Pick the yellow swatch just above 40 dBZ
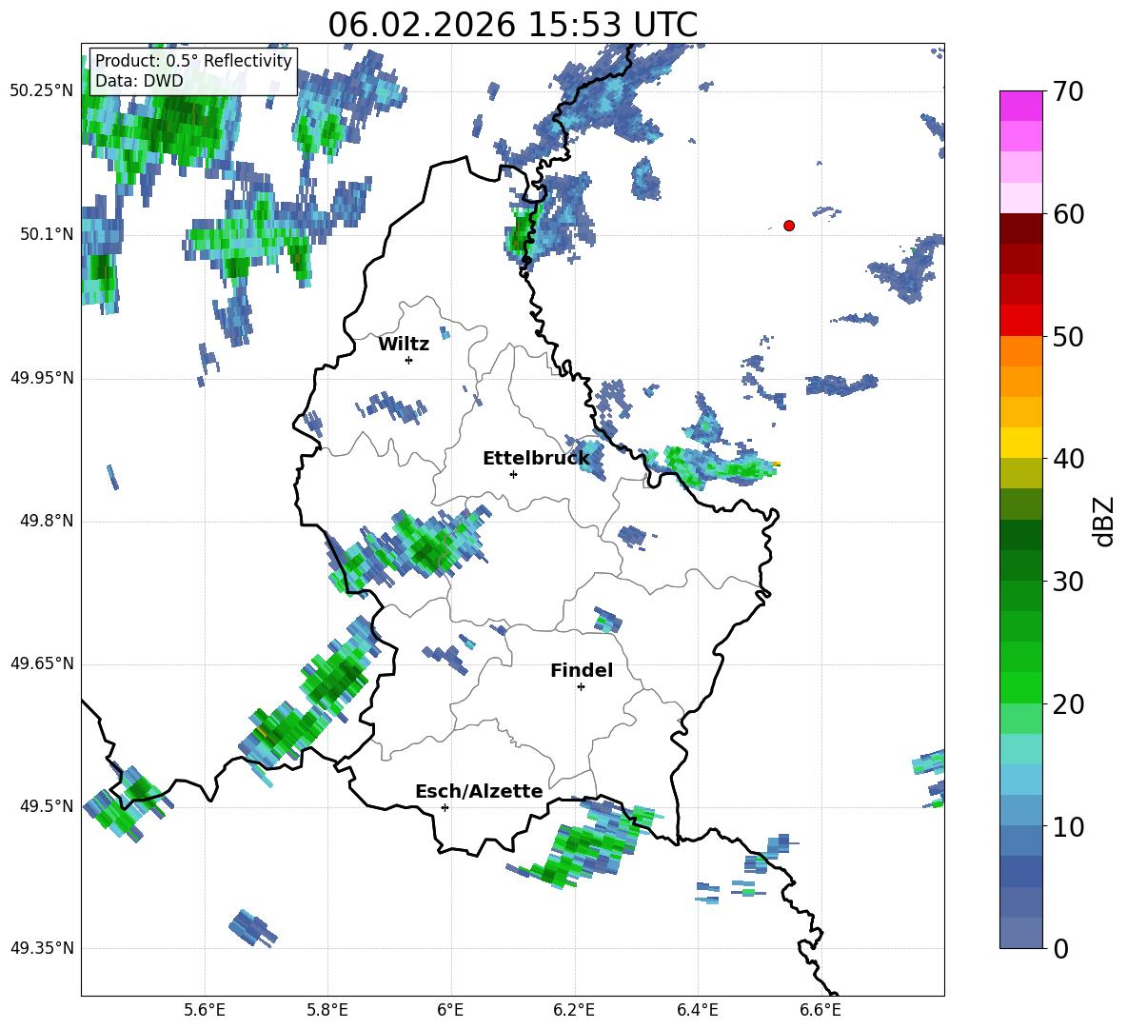The height and width of the screenshot is (1029, 1127). pos(1020,443)
